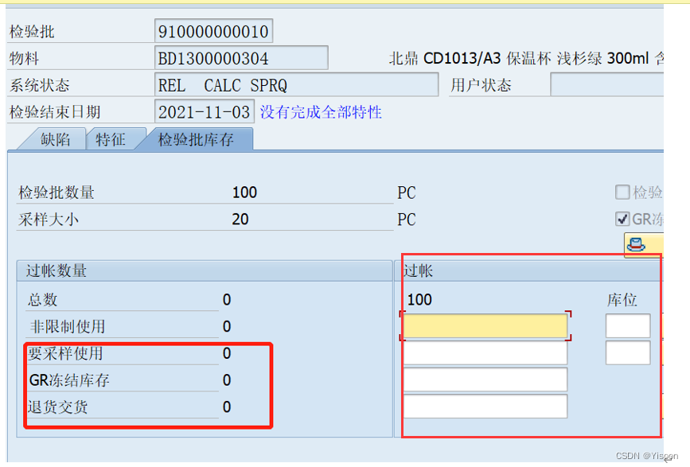Click the 退货交货 posting quantity field

pos(485,407)
